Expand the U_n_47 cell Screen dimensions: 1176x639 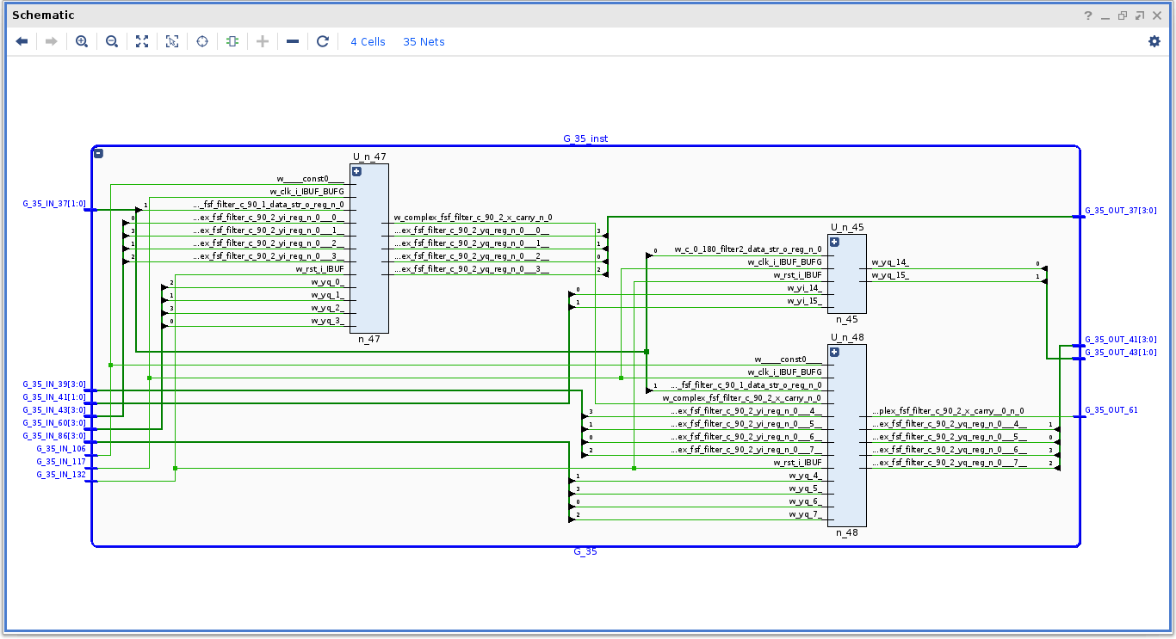356,171
